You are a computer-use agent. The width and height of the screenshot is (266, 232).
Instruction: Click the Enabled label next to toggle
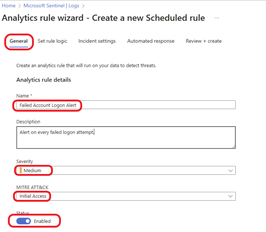(x=42, y=221)
